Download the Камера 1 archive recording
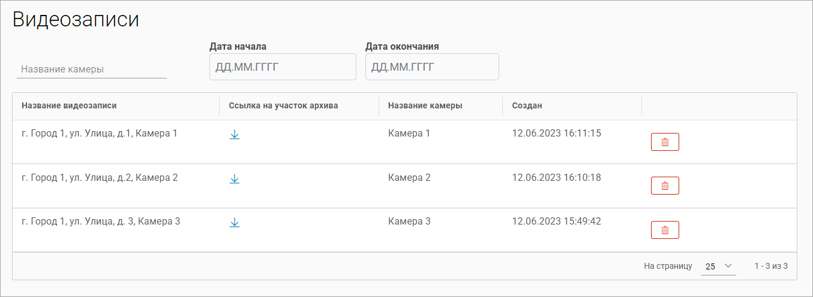Image resolution: width=813 pixels, height=297 pixels. (235, 135)
